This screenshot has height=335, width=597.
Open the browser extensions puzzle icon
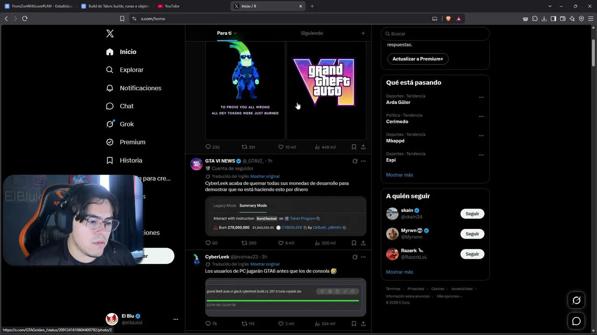point(535,19)
